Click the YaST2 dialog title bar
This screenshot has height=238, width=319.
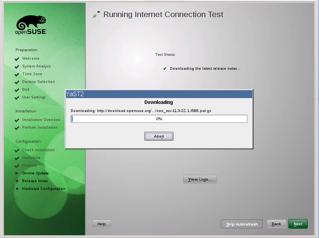point(159,93)
